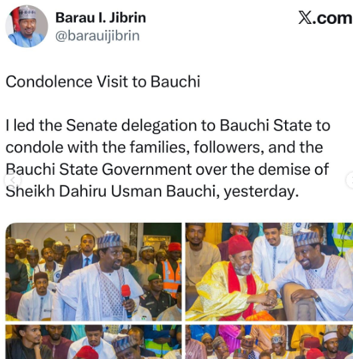
Task: Click the X.com logo
Action: click(325, 18)
